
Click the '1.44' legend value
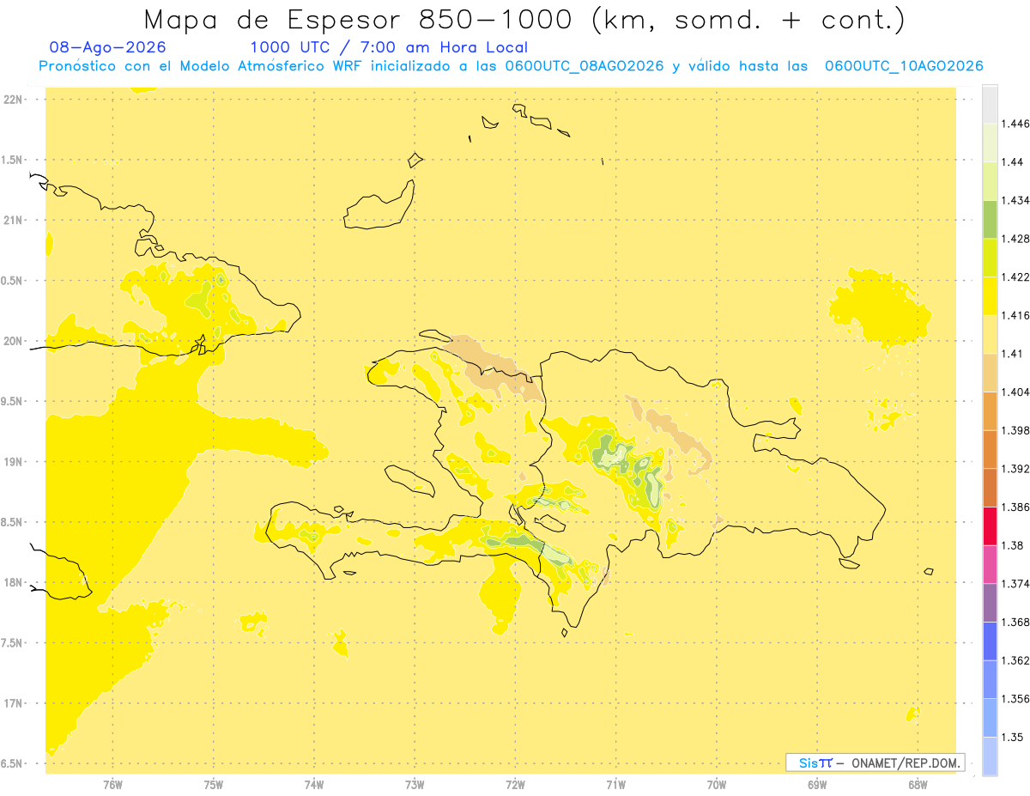click(1011, 162)
